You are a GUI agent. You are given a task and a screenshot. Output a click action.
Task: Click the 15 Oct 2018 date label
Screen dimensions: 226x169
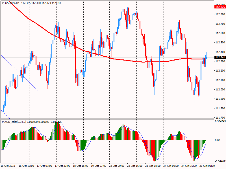[8, 166]
